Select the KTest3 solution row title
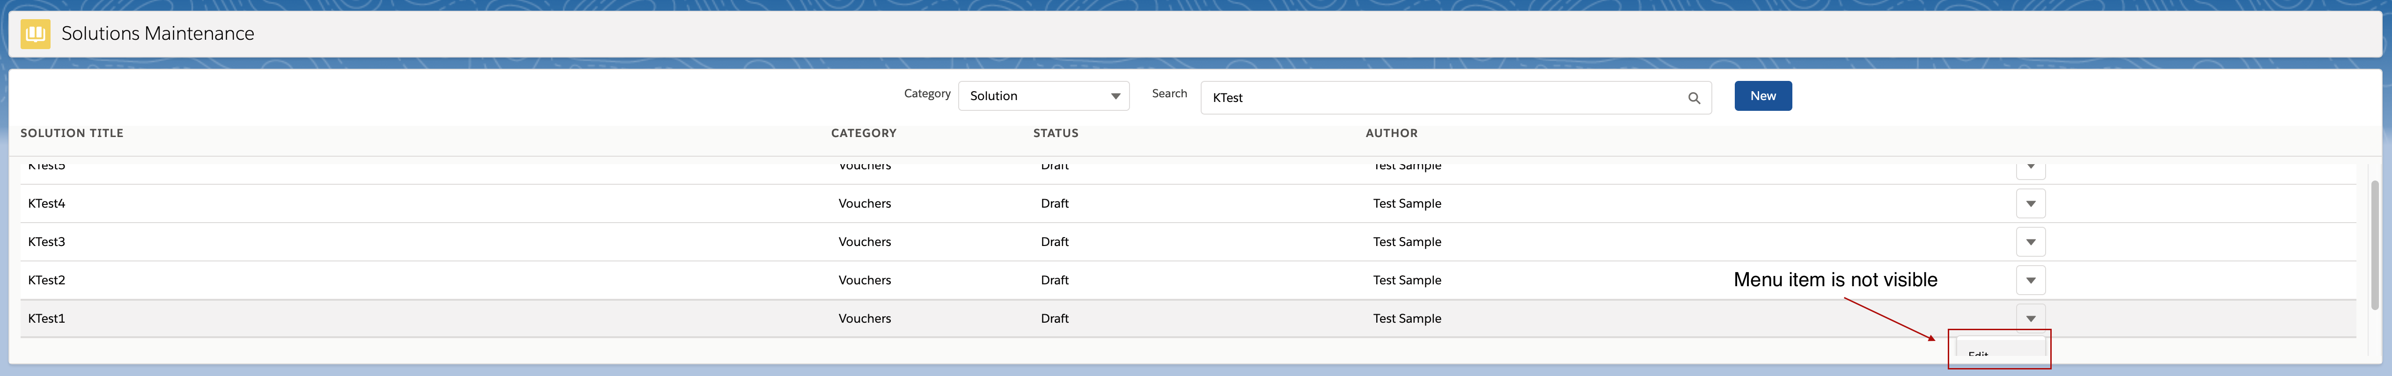The width and height of the screenshot is (2392, 376). (x=46, y=242)
